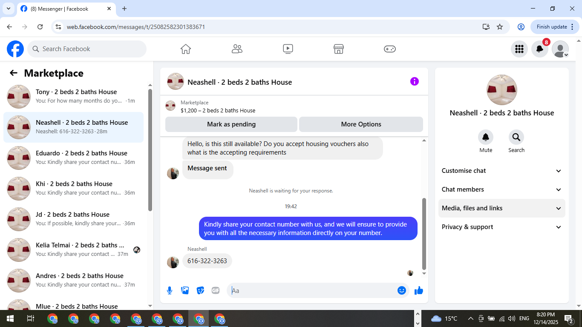
Task: Open Mlue's conversation
Action: pos(73,304)
